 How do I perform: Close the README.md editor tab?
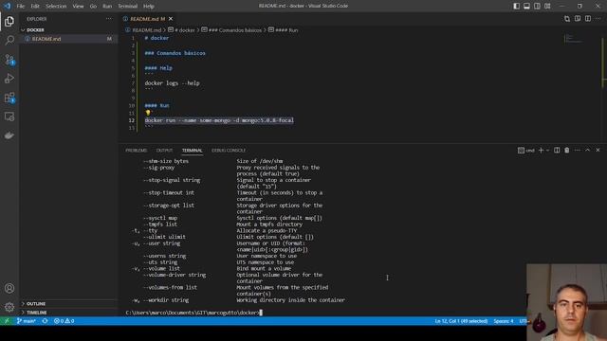coord(171,19)
